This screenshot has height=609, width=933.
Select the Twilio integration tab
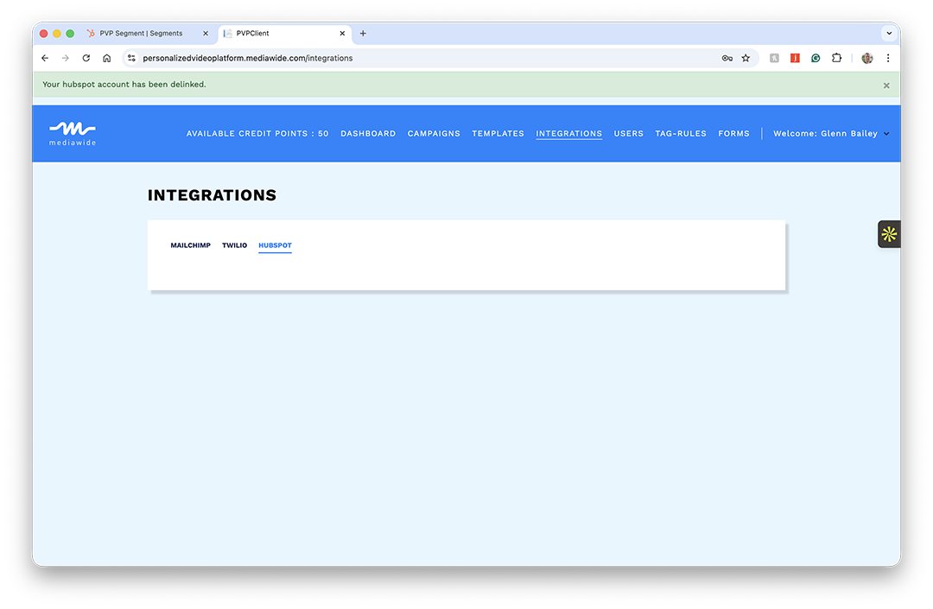coord(234,245)
